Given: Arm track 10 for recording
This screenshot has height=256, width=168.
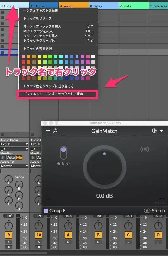Looking at the screenshot, I should click(39, 247).
